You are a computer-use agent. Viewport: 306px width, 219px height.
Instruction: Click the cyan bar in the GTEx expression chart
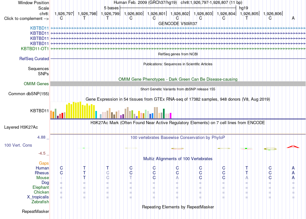coord(96,114)
